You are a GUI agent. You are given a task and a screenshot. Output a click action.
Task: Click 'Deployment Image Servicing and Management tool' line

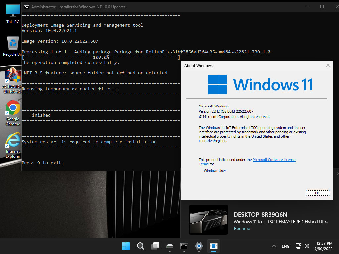[82, 25]
